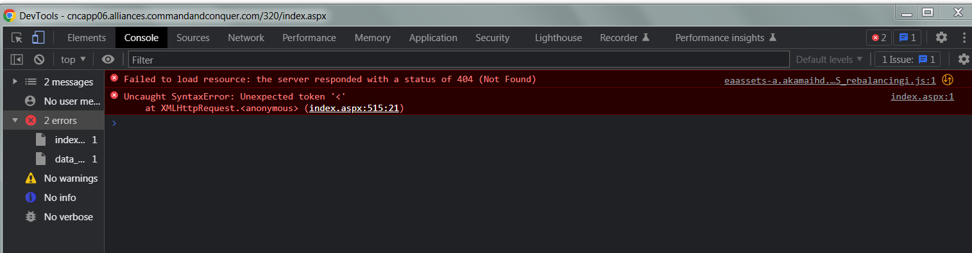Viewport: 972px width, 253px height.
Task: Open the Default levels dropdown
Action: [x=829, y=59]
